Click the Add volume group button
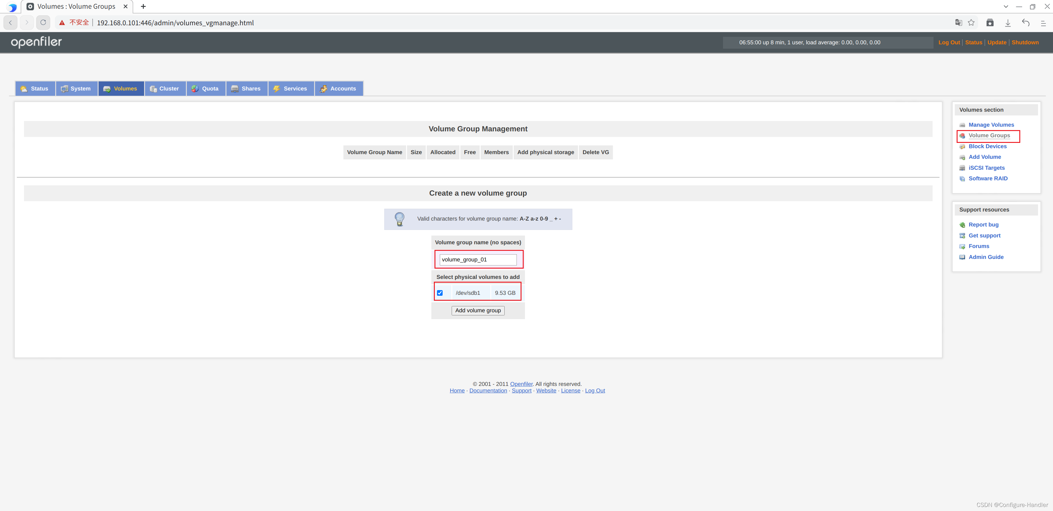Image resolution: width=1053 pixels, height=511 pixels. click(x=478, y=310)
